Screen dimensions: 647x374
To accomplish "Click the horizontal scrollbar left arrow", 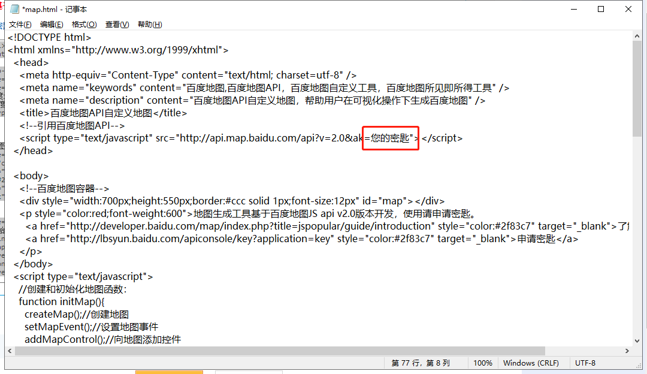I will [10, 351].
